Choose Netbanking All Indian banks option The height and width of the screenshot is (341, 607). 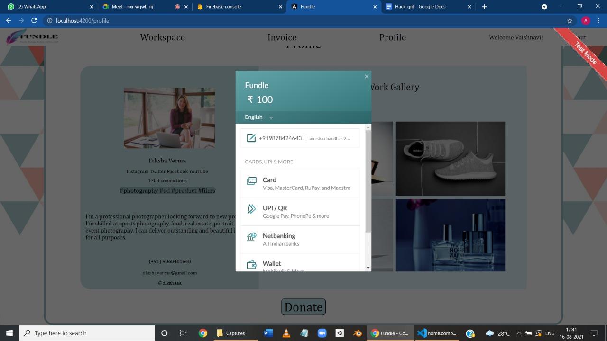(x=300, y=239)
